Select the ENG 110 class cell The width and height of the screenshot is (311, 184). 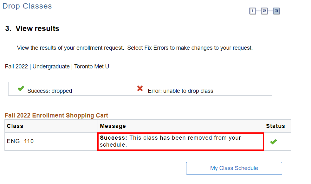[x=20, y=141]
